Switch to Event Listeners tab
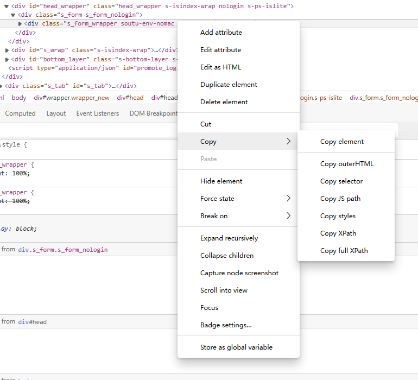 (x=97, y=113)
